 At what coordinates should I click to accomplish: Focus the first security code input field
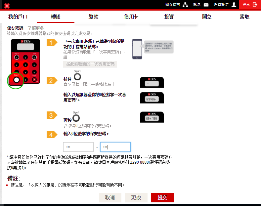78,147
